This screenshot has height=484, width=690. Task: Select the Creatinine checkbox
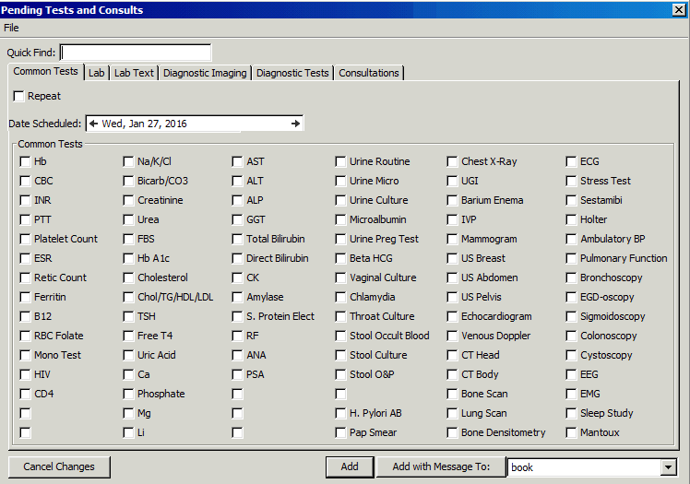tap(128, 200)
